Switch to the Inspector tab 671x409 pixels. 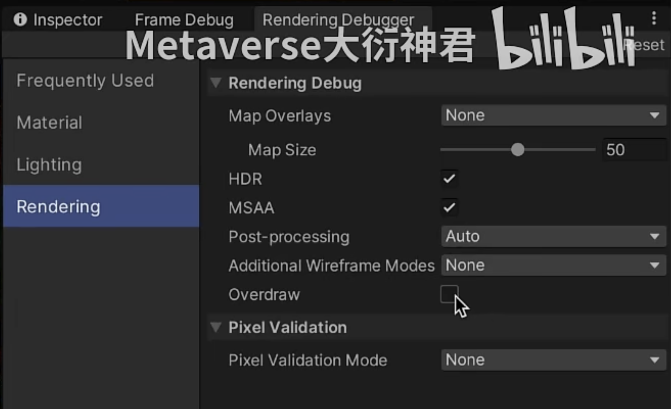click(67, 20)
